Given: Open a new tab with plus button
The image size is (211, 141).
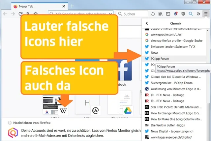Looking at the screenshot, I should click(x=72, y=6).
